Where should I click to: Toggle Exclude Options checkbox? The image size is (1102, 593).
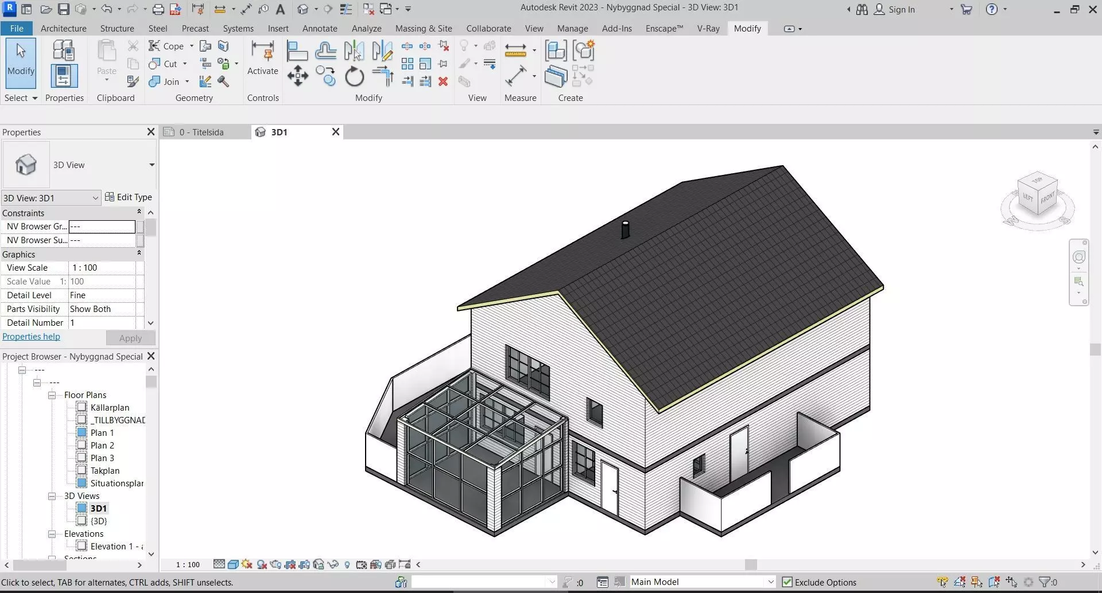pyautogui.click(x=787, y=582)
